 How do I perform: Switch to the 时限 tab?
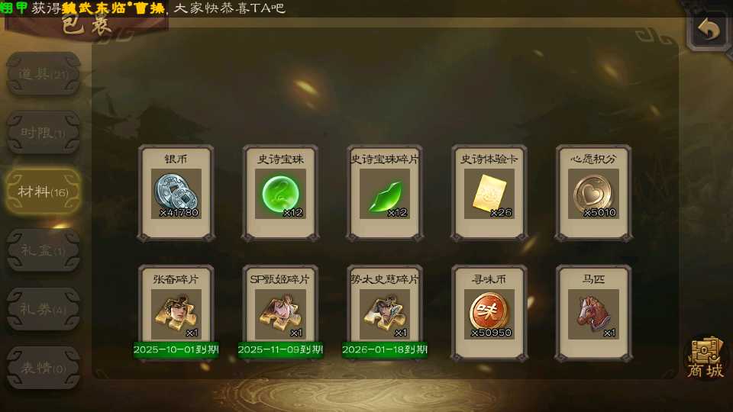44,133
